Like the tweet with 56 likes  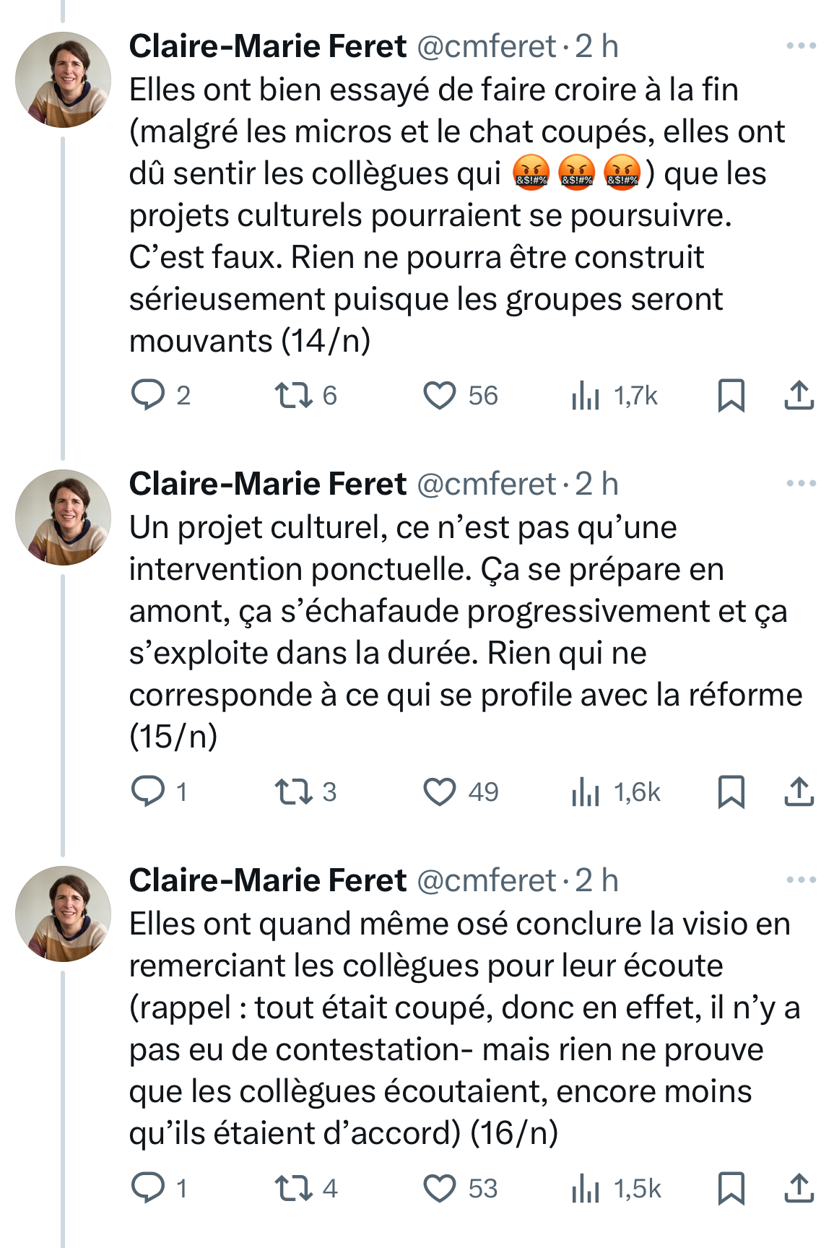click(439, 396)
